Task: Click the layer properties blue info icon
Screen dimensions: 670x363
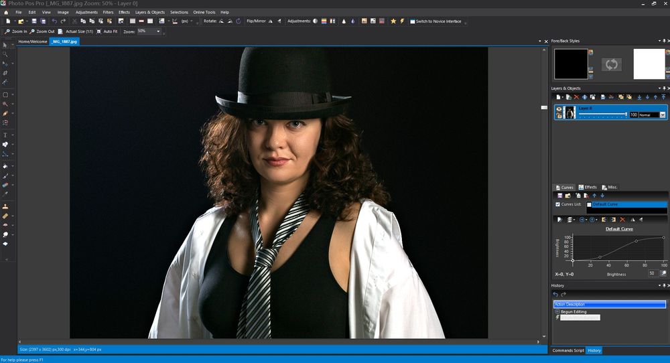Action: 584,97
